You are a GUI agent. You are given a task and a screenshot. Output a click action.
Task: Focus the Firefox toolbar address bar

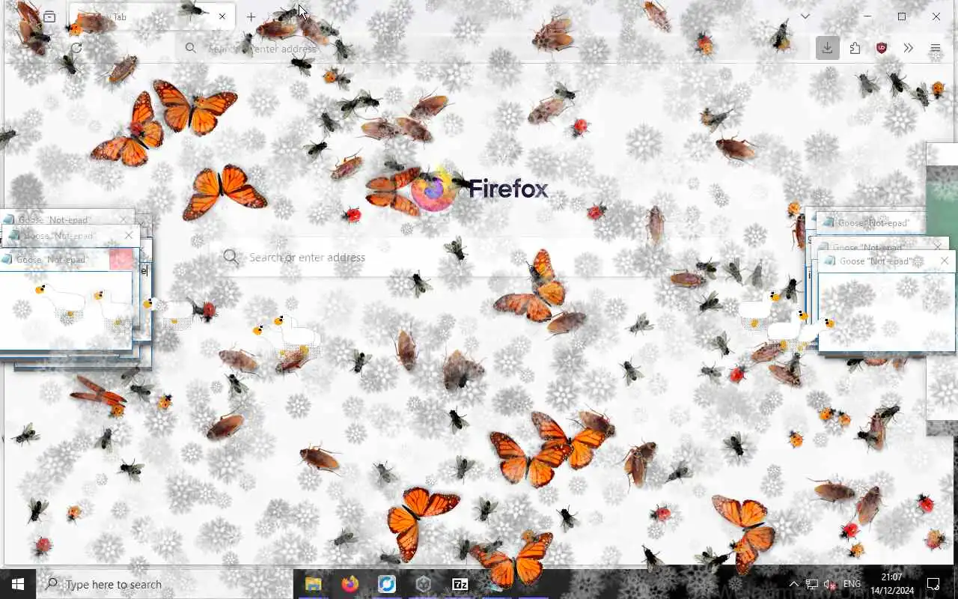494,48
